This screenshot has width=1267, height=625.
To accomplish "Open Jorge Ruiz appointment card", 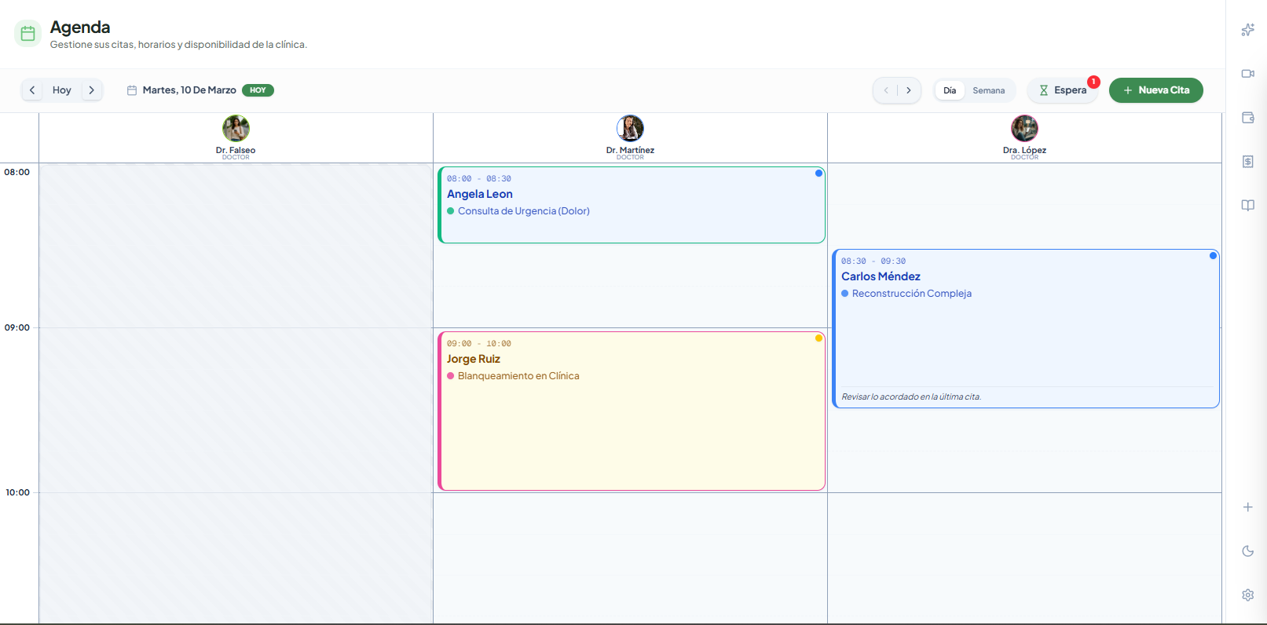I will pos(632,411).
